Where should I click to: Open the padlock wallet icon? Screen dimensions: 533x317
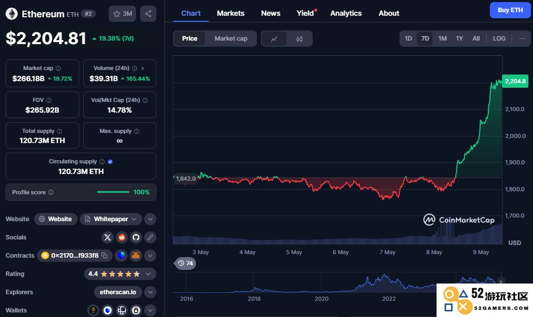pos(136,310)
